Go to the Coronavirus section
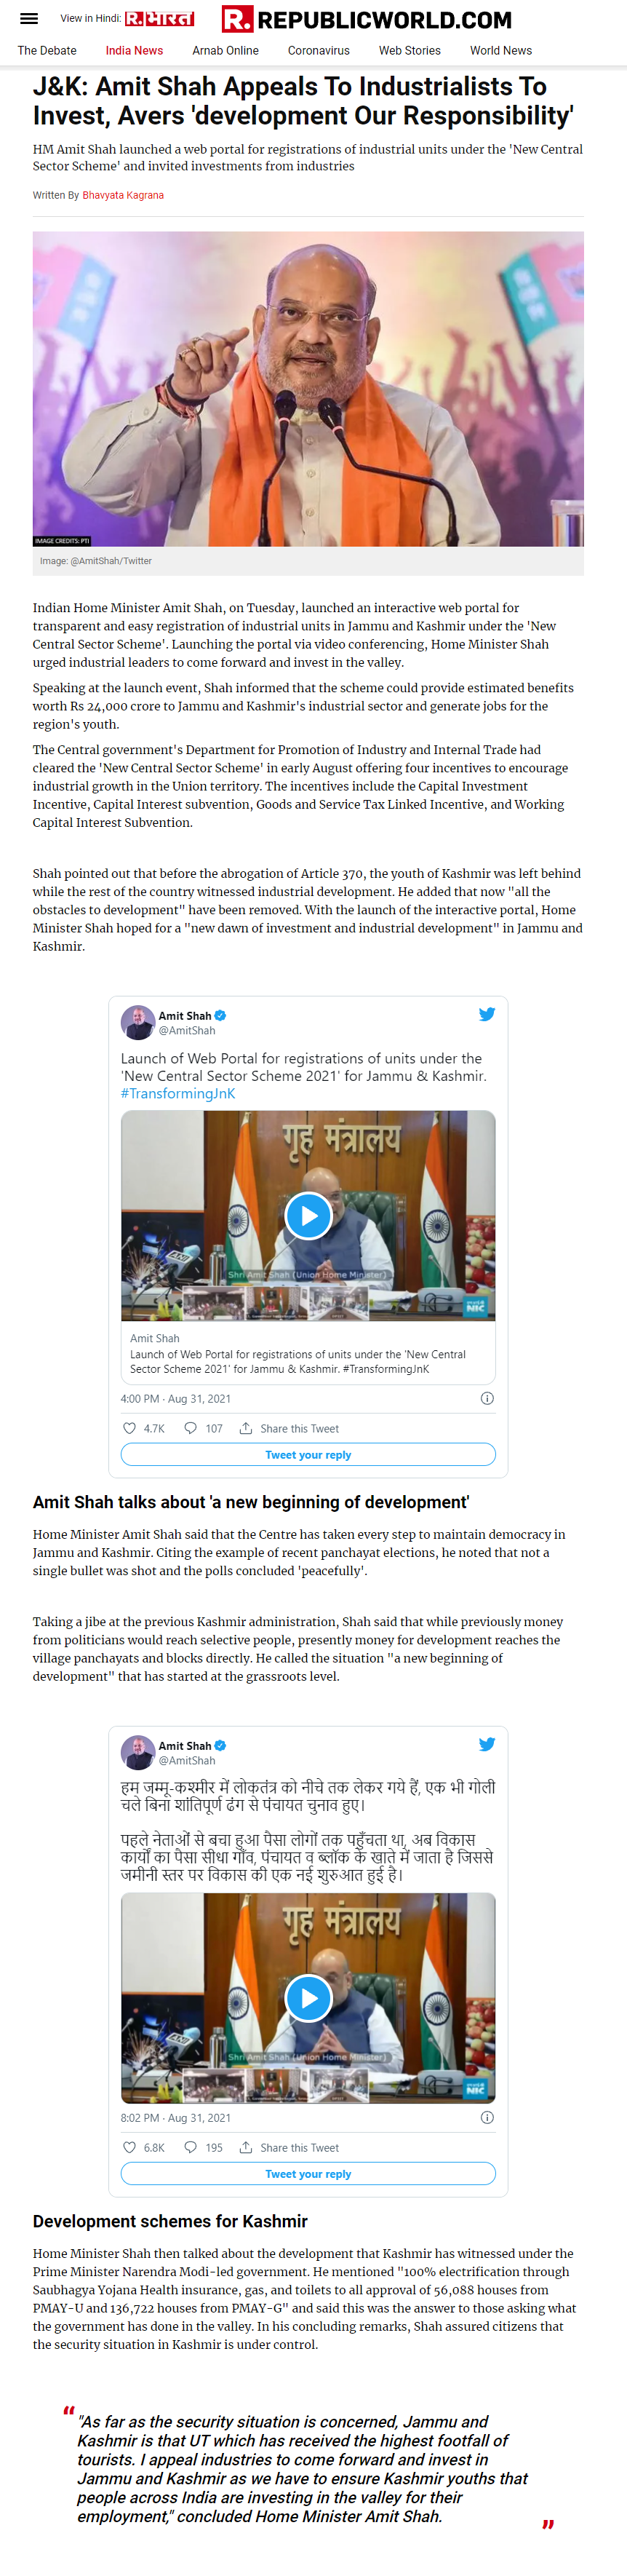Image resolution: width=627 pixels, height=2576 pixels. 319,50
